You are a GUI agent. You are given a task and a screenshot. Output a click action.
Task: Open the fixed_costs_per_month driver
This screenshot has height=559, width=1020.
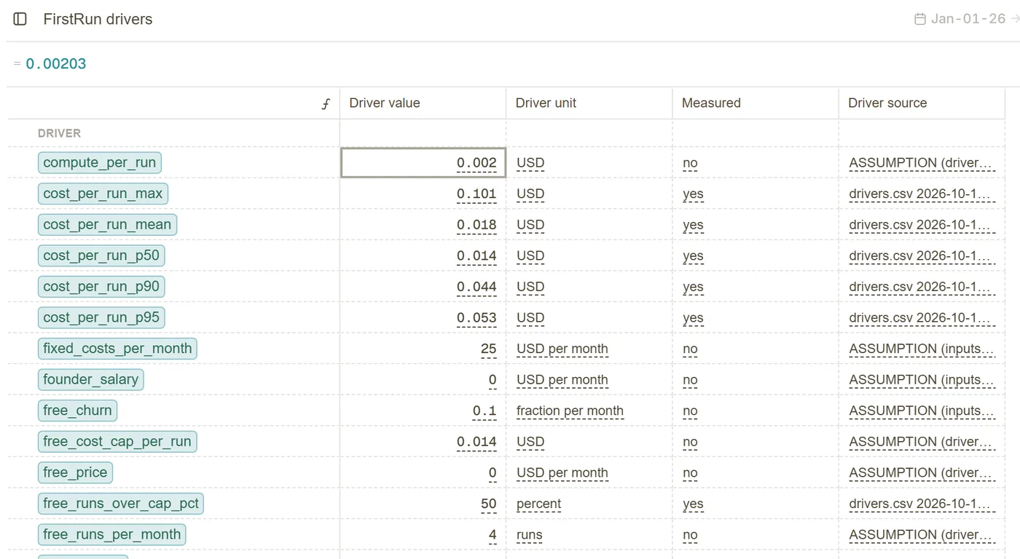pyautogui.click(x=117, y=348)
